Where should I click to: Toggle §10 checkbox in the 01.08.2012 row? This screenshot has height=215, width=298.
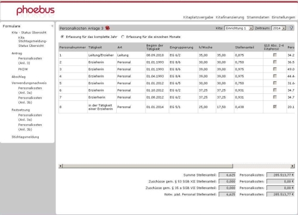pyautogui.click(x=275, y=97)
